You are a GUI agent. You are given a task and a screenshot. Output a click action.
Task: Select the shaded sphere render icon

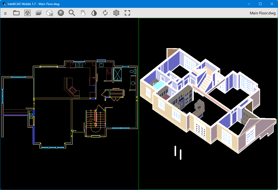61,13
